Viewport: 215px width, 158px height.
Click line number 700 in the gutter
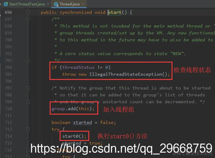[x=8, y=40]
